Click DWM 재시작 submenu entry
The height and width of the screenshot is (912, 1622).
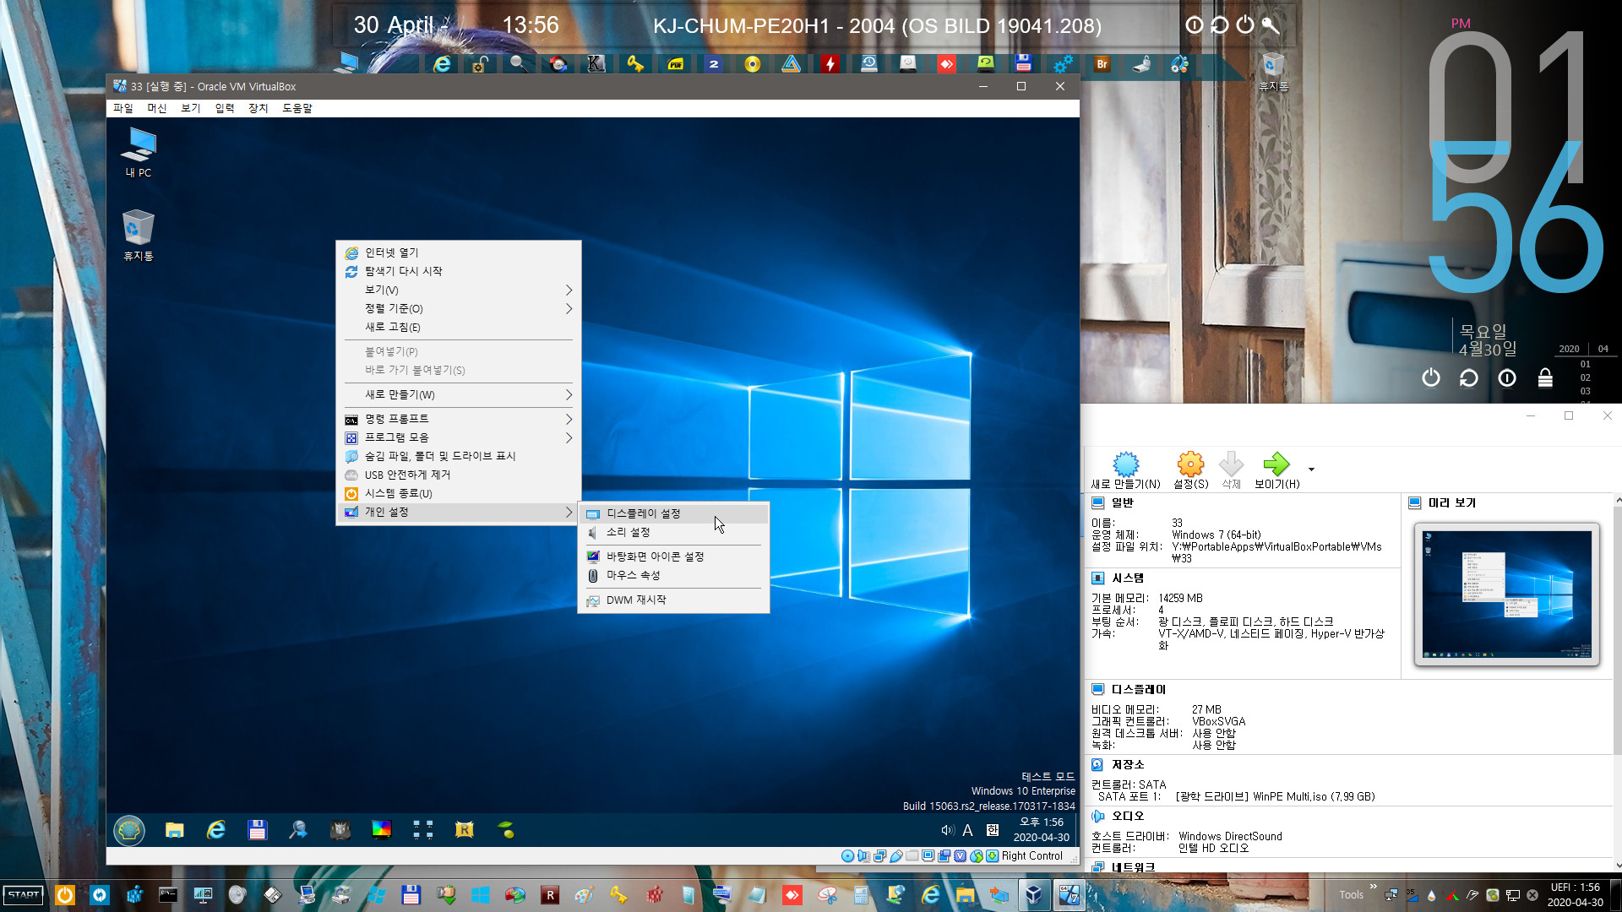tap(673, 600)
